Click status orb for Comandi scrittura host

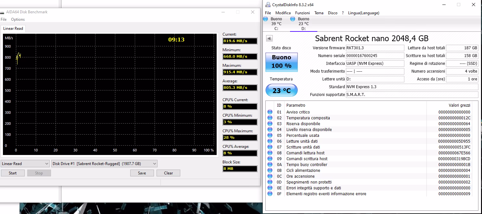270,159
